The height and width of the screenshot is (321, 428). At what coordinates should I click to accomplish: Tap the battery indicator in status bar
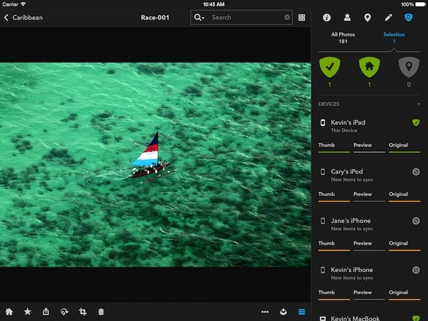(421, 4)
